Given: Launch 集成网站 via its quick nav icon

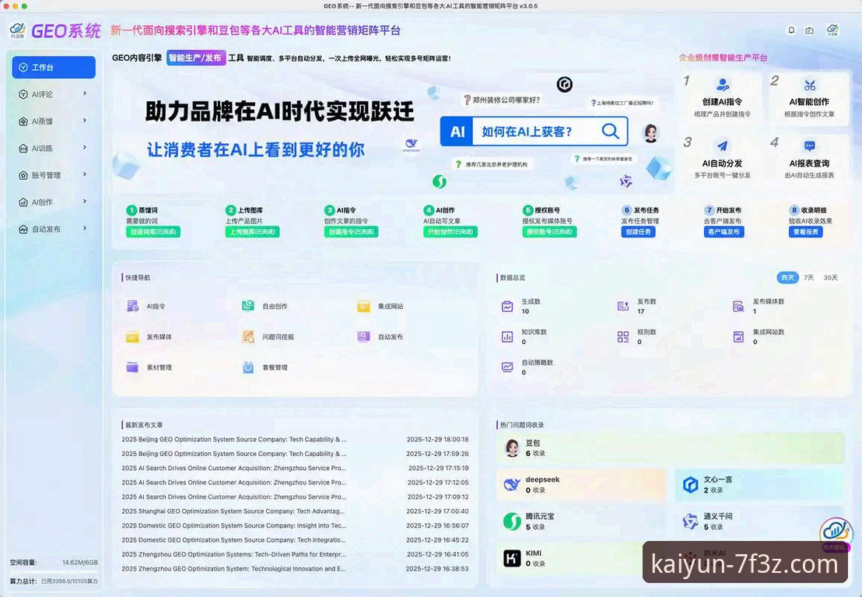Looking at the screenshot, I should [x=363, y=305].
